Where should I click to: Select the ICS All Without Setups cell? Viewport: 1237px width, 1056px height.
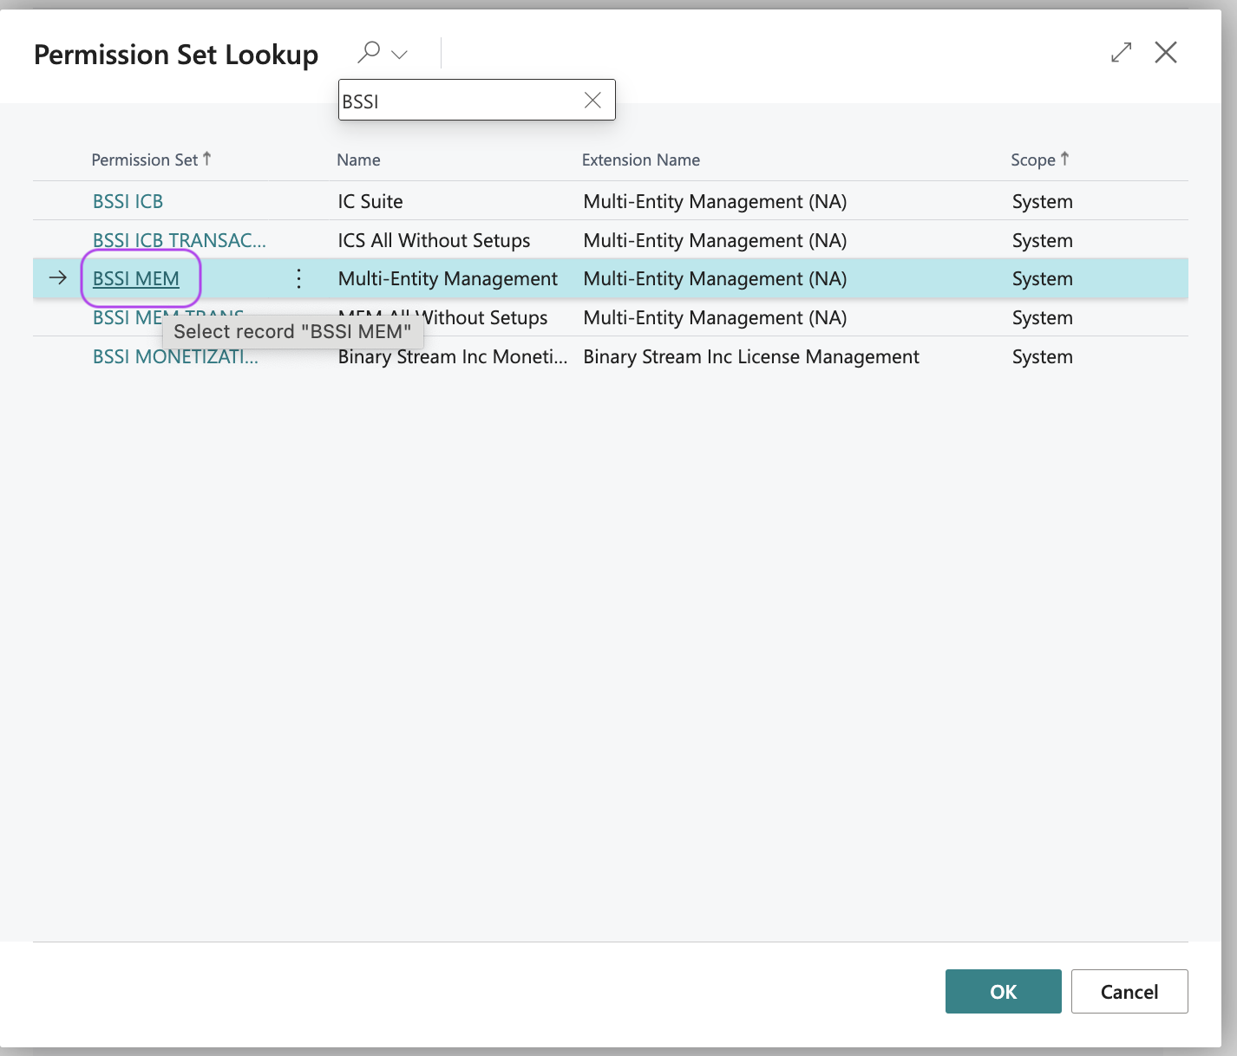tap(434, 240)
